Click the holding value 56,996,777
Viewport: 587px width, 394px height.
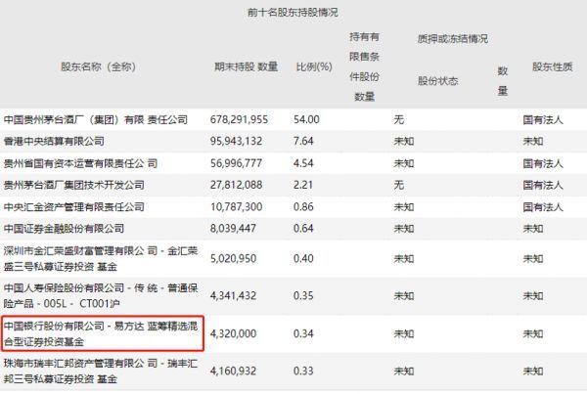[236, 163]
